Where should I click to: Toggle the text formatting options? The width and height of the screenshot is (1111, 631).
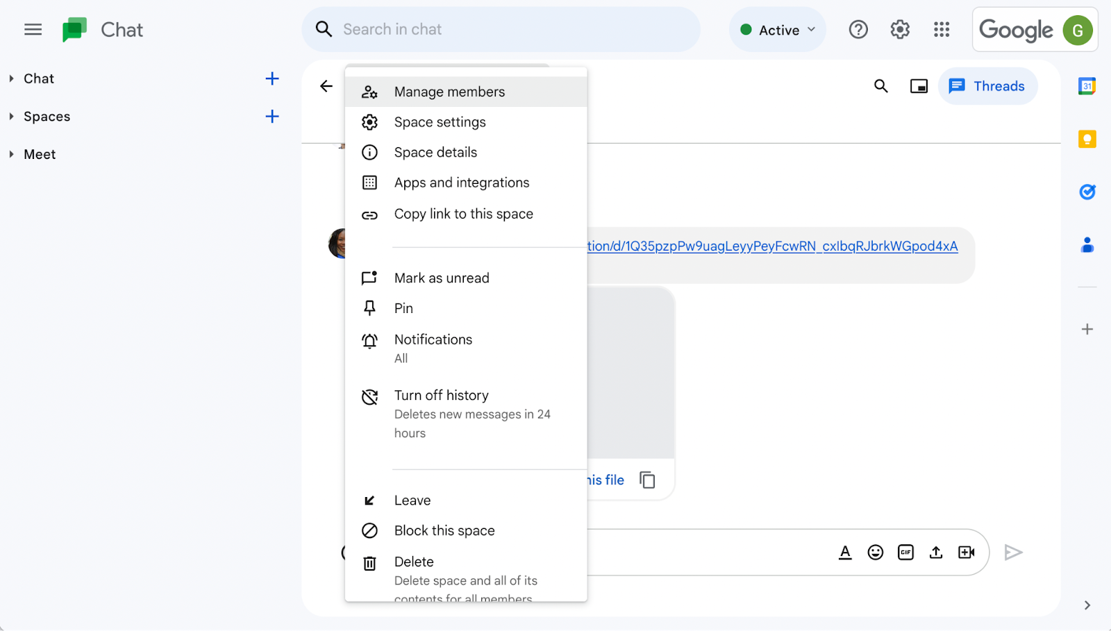point(845,553)
